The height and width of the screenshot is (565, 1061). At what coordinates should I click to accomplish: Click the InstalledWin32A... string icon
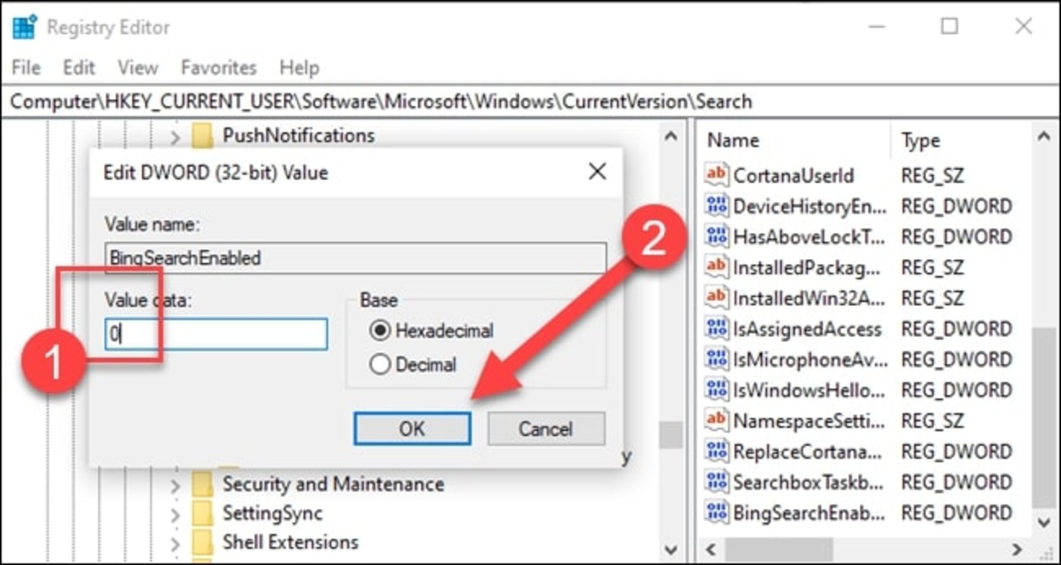(x=717, y=297)
